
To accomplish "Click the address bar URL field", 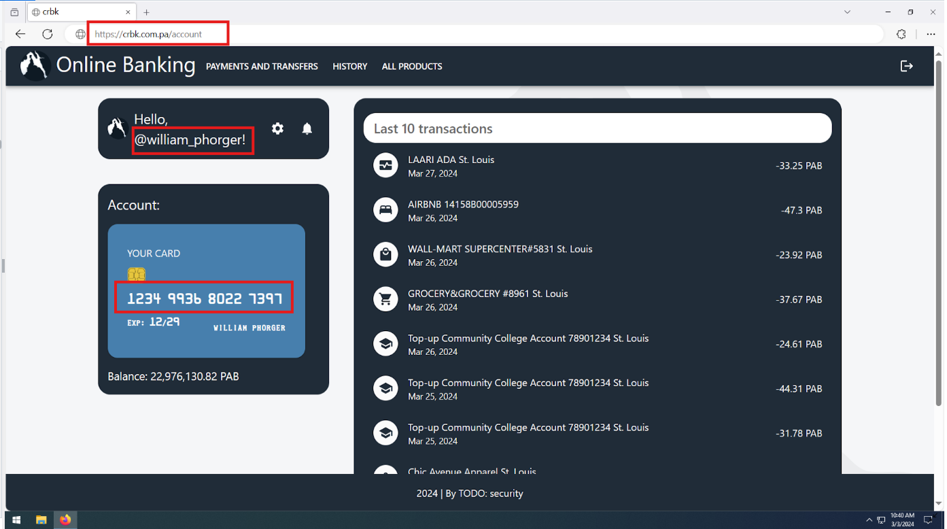I will [x=408, y=34].
